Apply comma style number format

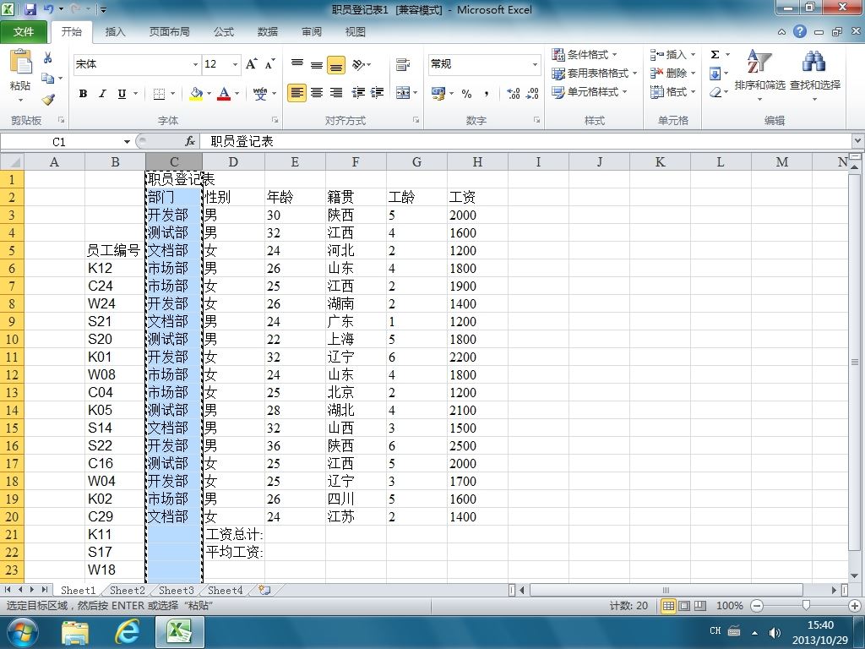486,94
